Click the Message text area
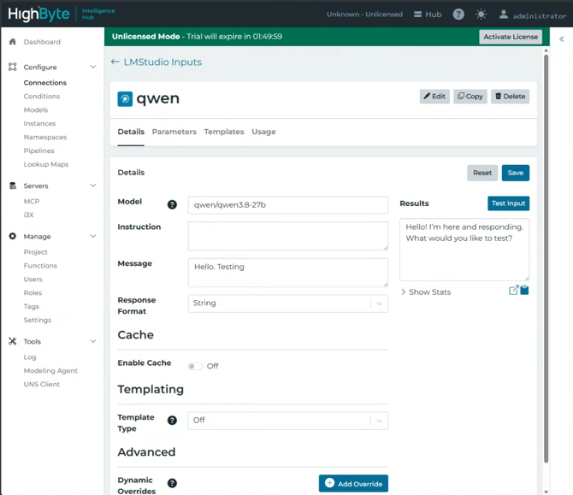The image size is (573, 495). [288, 273]
